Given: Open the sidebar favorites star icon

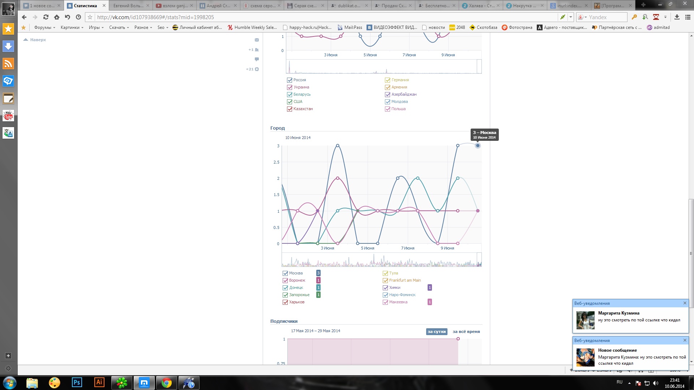Looking at the screenshot, I should (8, 29).
